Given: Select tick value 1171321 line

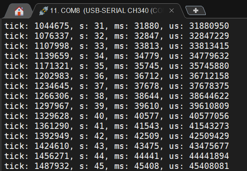Looking at the screenshot, I should pyautogui.click(x=52, y=66).
